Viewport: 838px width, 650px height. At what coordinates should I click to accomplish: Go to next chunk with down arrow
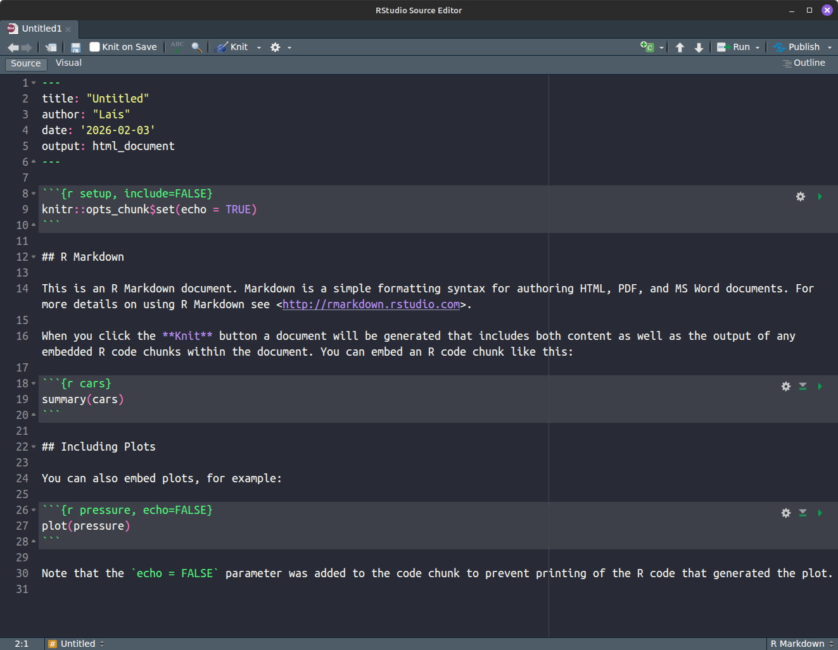coord(699,47)
